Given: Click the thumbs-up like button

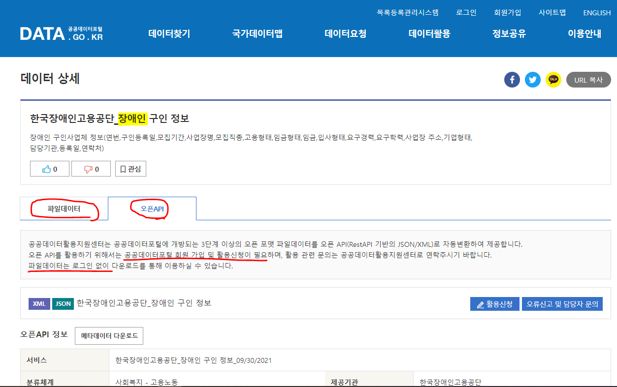Looking at the screenshot, I should coord(50,169).
